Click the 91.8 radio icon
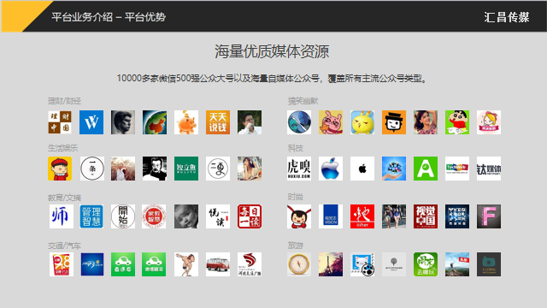 [62, 264]
